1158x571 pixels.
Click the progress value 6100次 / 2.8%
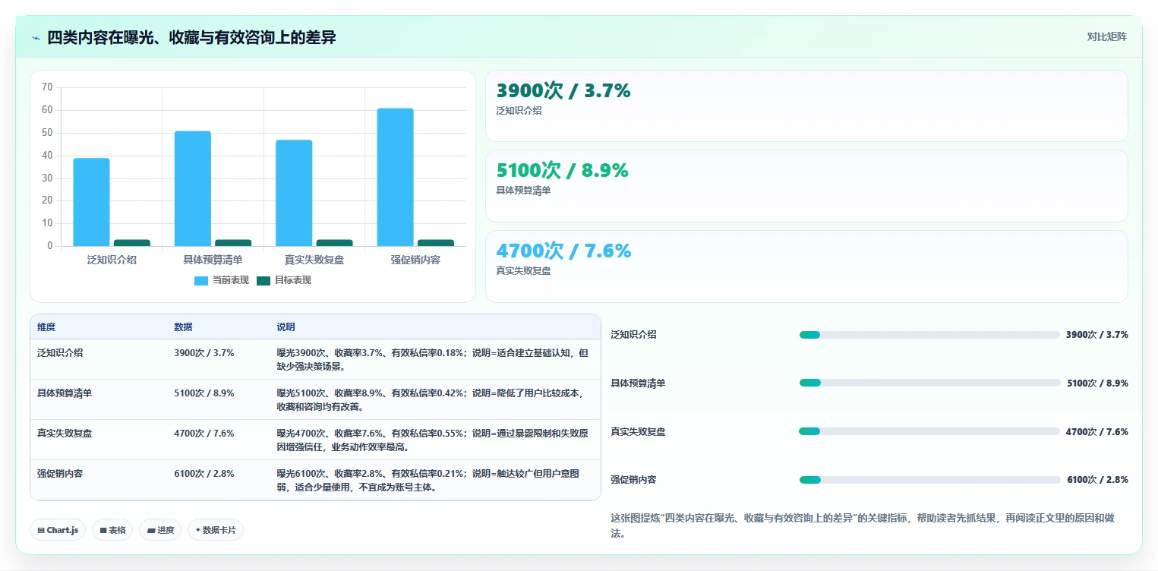coord(1097,480)
